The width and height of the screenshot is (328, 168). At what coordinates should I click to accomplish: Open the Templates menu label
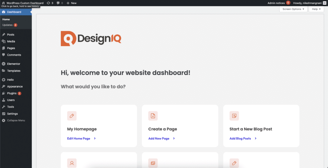coord(14,71)
